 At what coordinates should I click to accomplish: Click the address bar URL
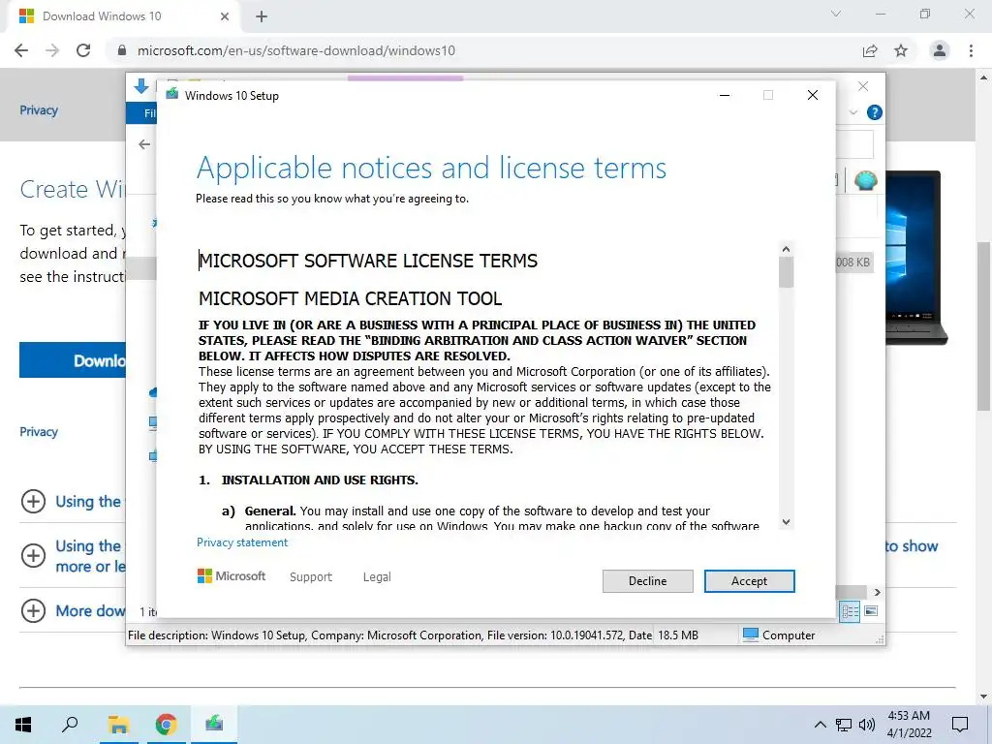[296, 50]
